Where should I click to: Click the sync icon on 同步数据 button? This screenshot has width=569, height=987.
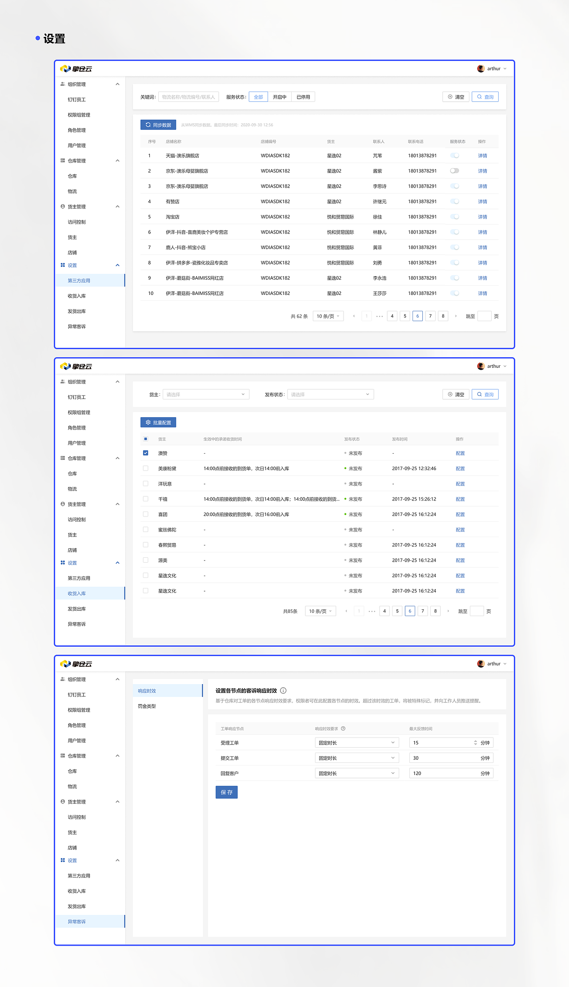(148, 125)
